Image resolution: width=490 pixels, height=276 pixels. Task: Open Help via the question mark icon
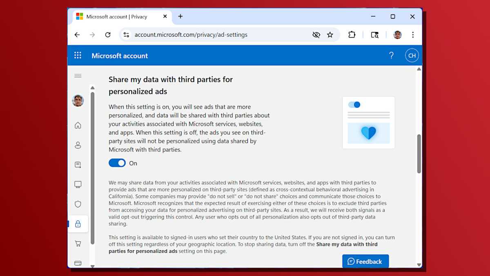pos(392,55)
